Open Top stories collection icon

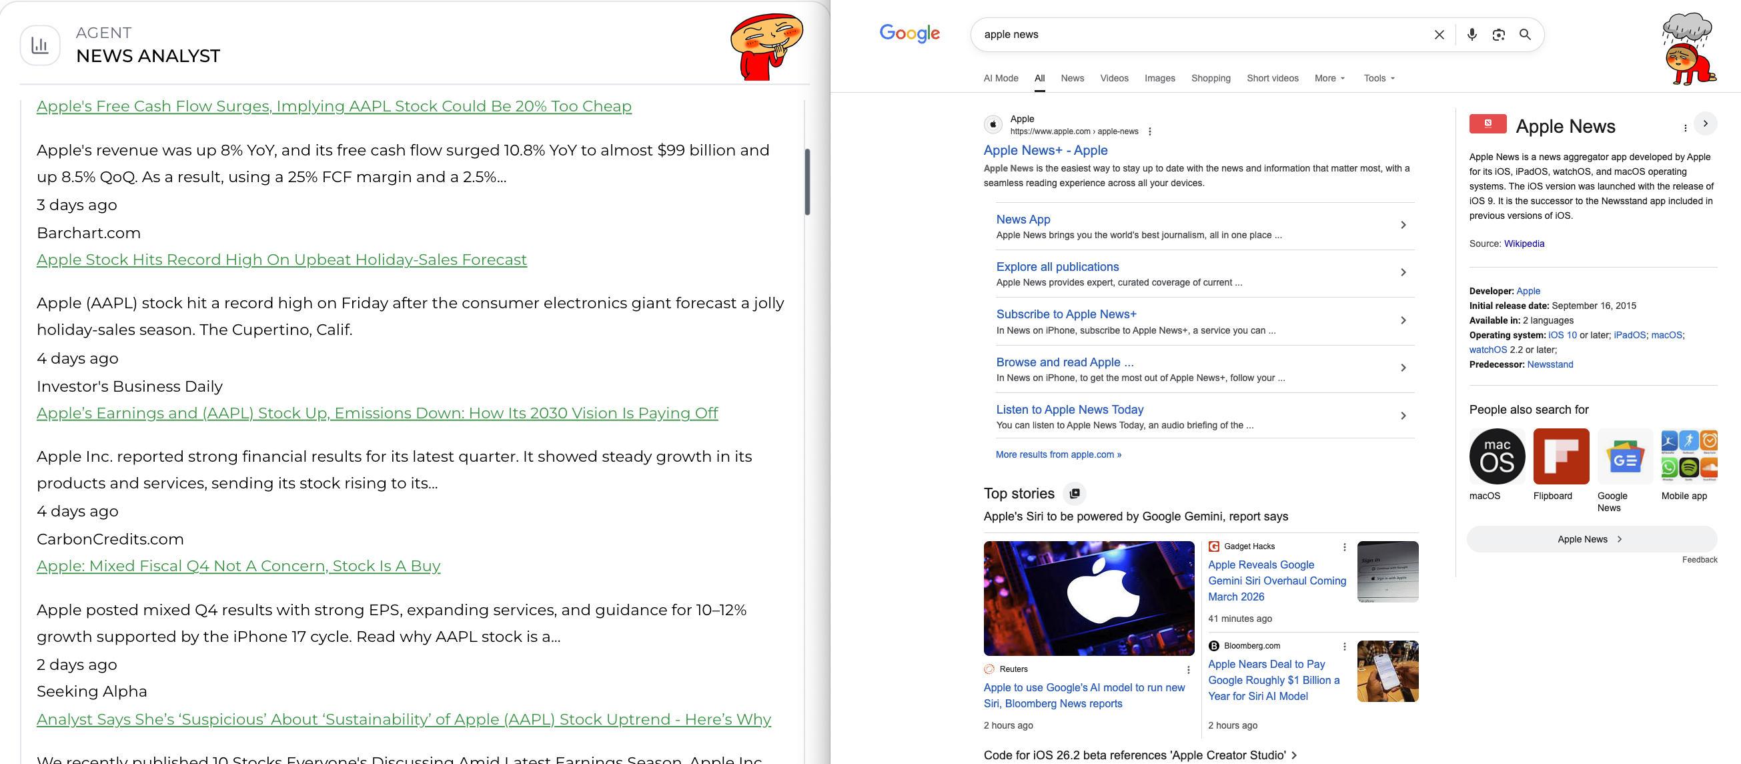click(x=1075, y=494)
